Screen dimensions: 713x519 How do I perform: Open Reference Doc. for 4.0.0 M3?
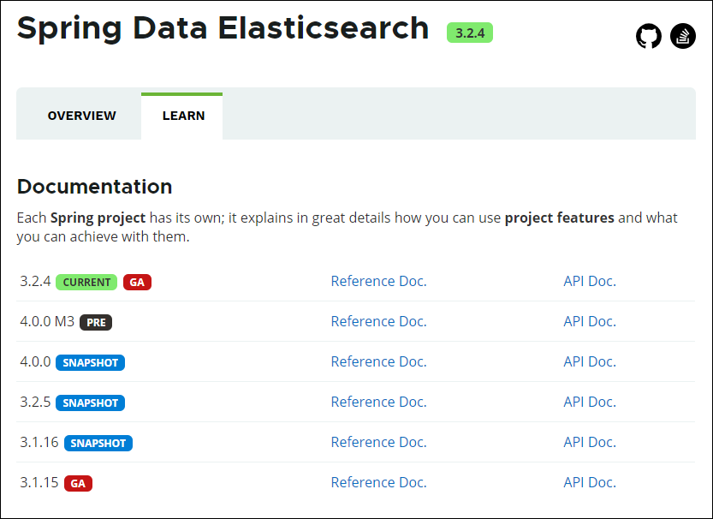pos(379,321)
